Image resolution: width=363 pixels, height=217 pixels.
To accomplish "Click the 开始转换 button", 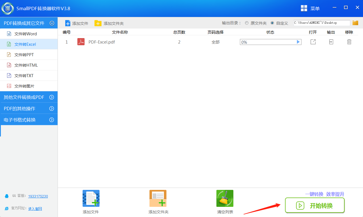I will 315,205.
